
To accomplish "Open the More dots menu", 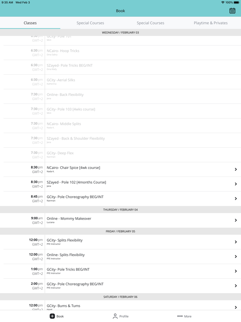I will point(180,316).
